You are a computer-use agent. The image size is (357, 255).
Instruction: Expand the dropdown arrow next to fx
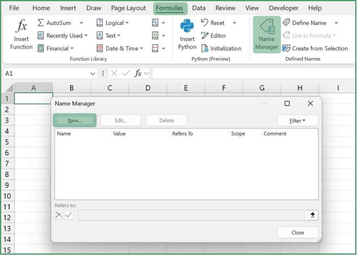[146, 73]
